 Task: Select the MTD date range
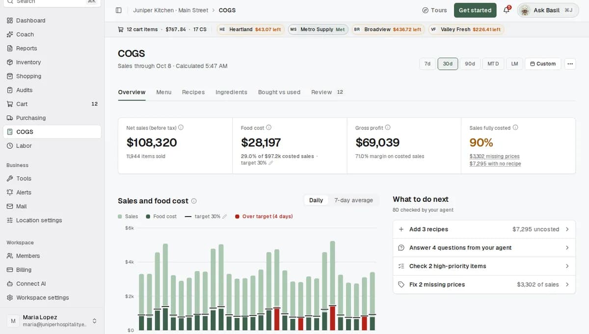tap(493, 64)
